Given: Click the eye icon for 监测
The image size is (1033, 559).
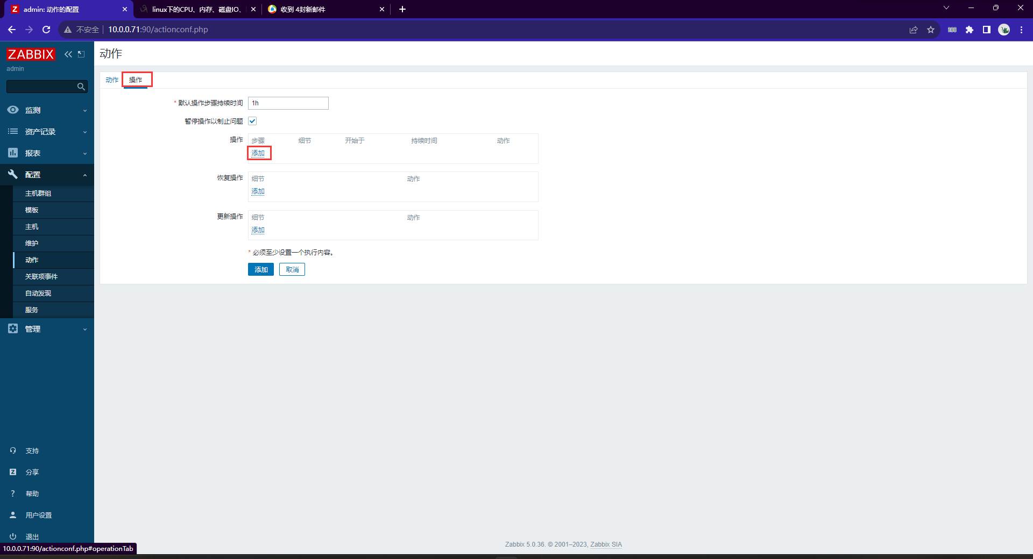Looking at the screenshot, I should pos(13,110).
